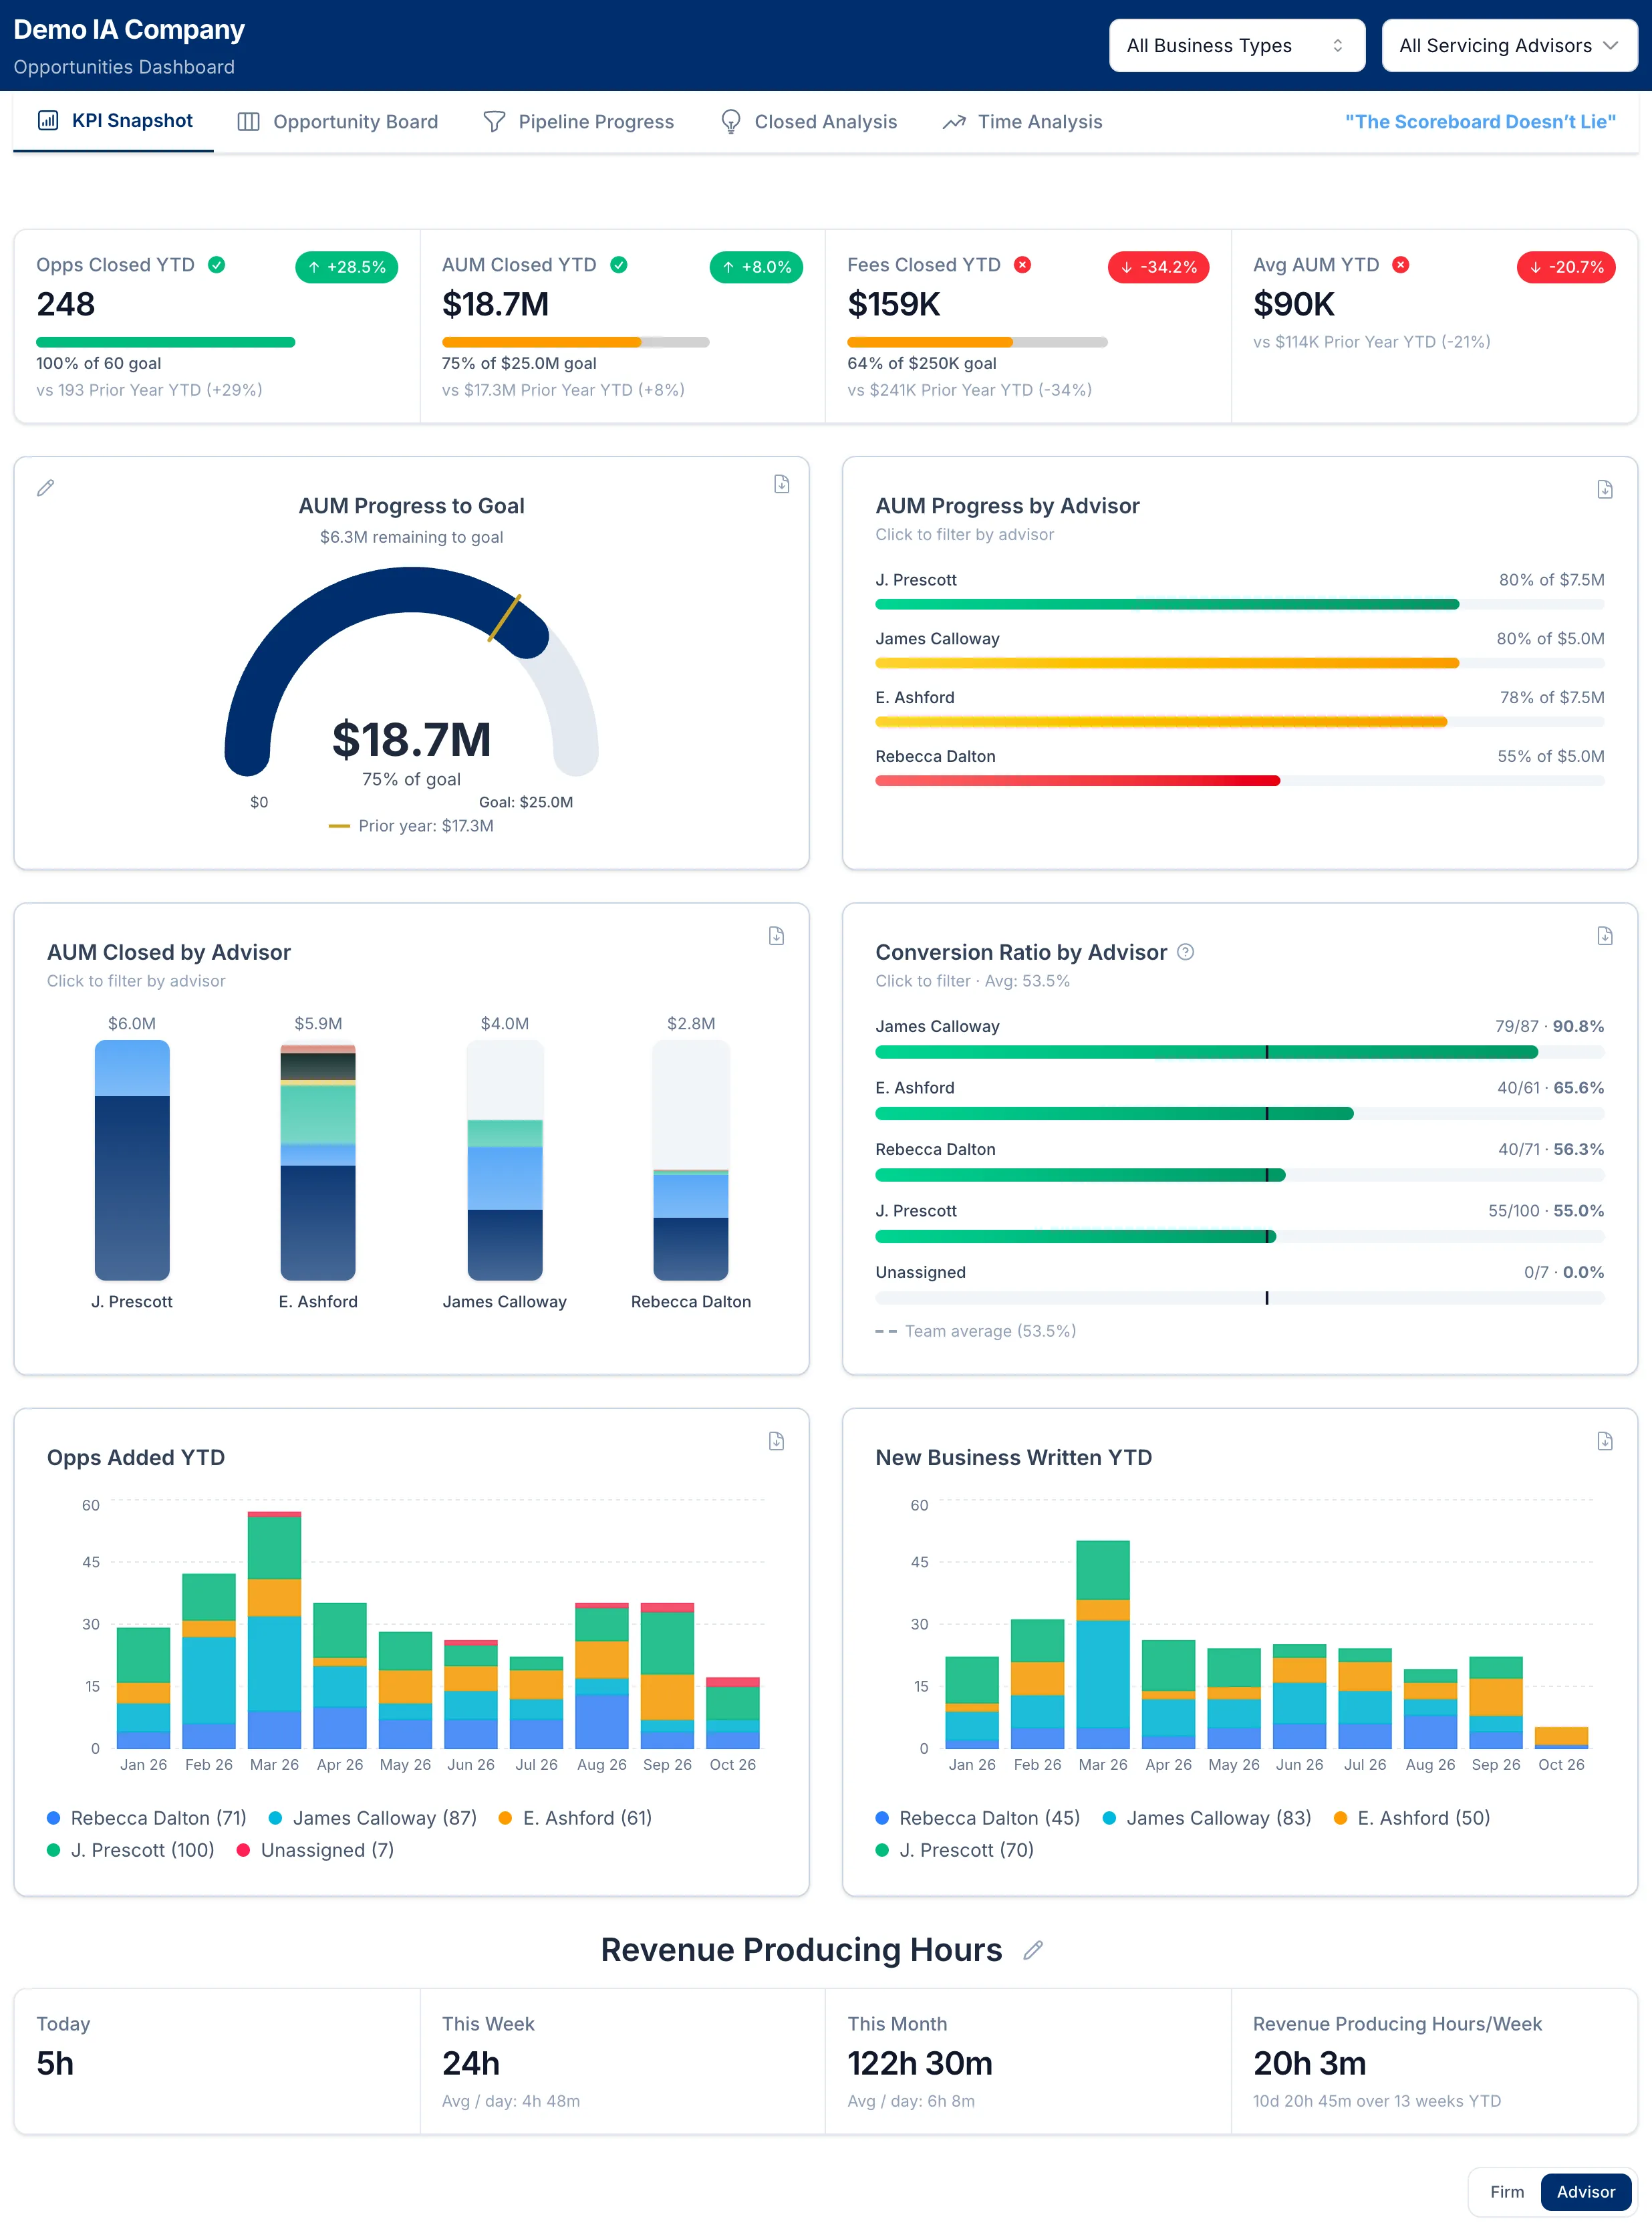Filter conversion ratio by E. Ashford 65.6%
Screen dimensions: 1652x2223
pos(1239,1100)
